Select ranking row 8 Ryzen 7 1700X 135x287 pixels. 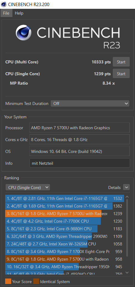65,252
